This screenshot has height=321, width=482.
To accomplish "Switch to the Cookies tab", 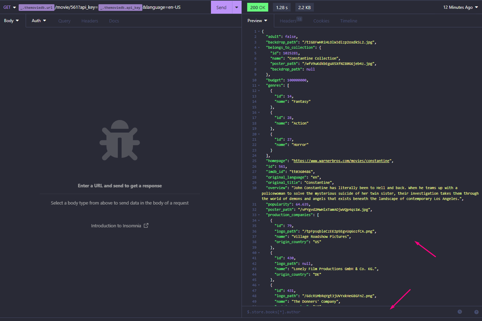I will pyautogui.click(x=321, y=21).
